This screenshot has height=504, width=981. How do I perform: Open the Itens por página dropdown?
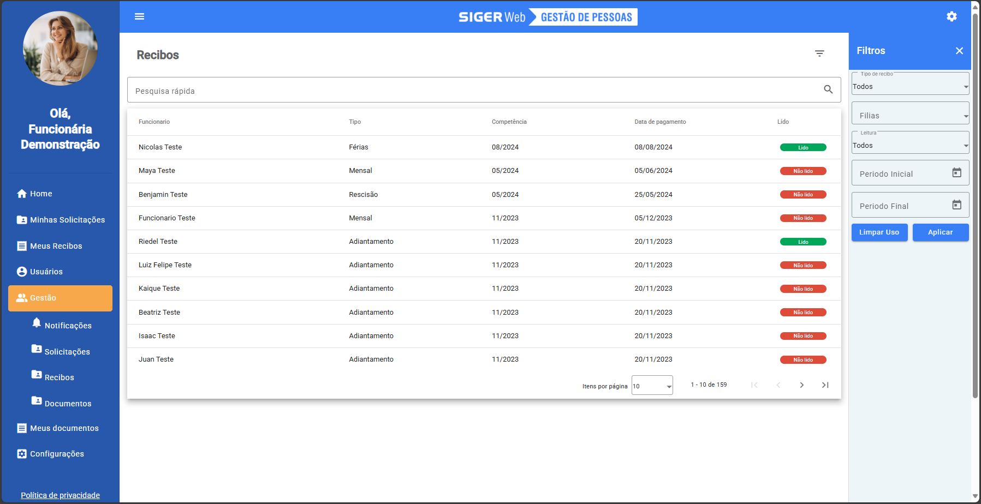coord(652,385)
